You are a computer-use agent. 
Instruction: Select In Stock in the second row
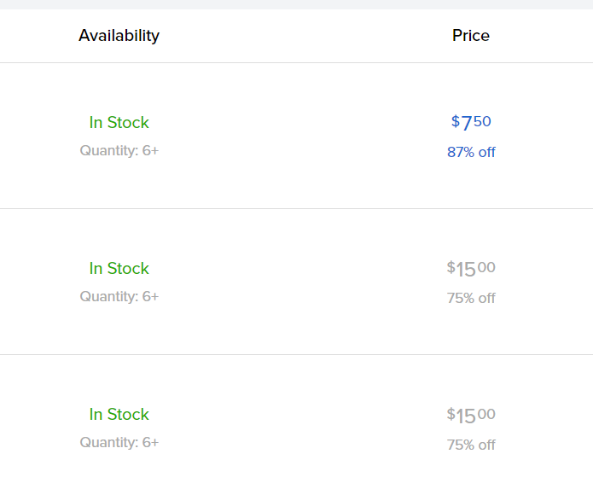[119, 269]
